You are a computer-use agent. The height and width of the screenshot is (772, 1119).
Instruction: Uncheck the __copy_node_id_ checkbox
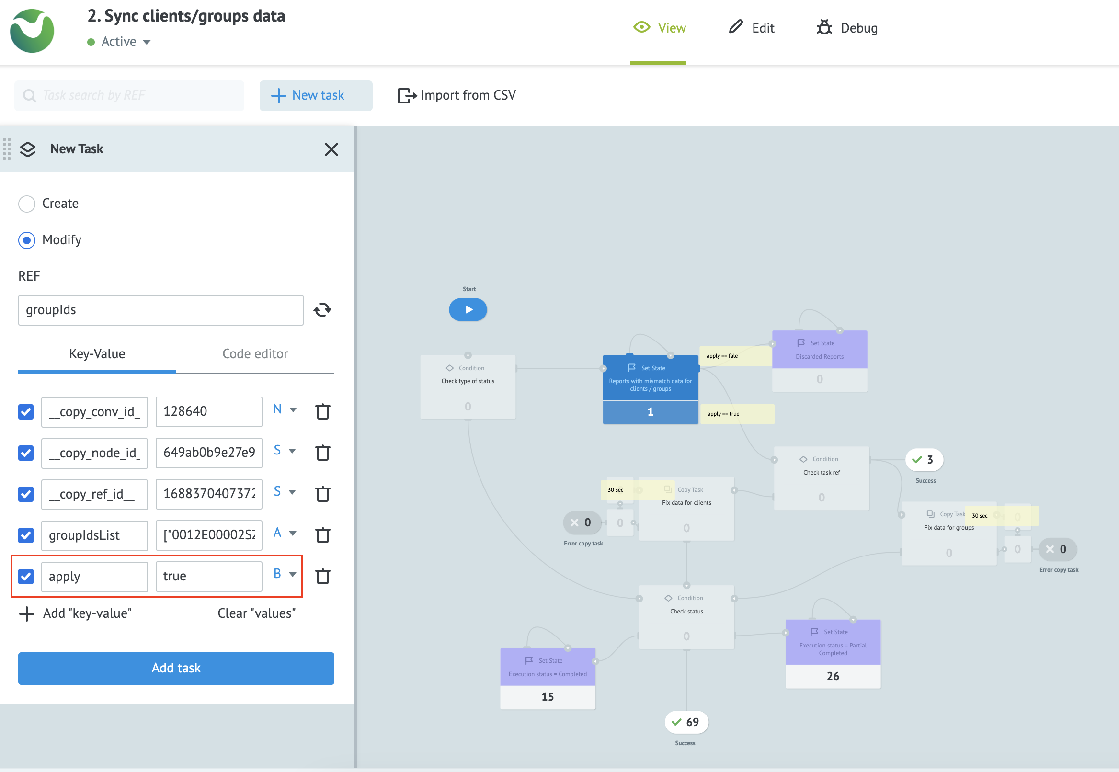click(x=26, y=453)
